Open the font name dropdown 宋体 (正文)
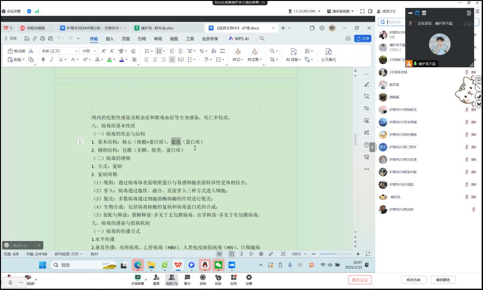Viewport: 483px width, 290px height. point(59,51)
